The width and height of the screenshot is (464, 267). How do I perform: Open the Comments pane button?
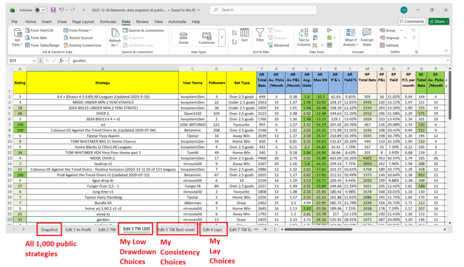[x=412, y=21]
